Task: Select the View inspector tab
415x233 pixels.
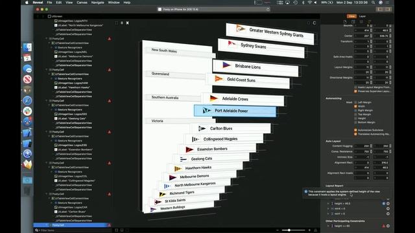Action: (x=351, y=16)
